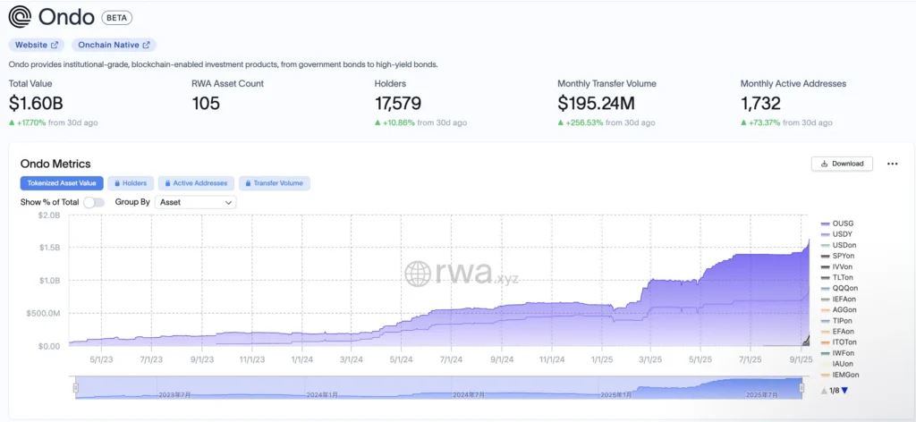Click the legend next-page down arrow

(x=845, y=391)
